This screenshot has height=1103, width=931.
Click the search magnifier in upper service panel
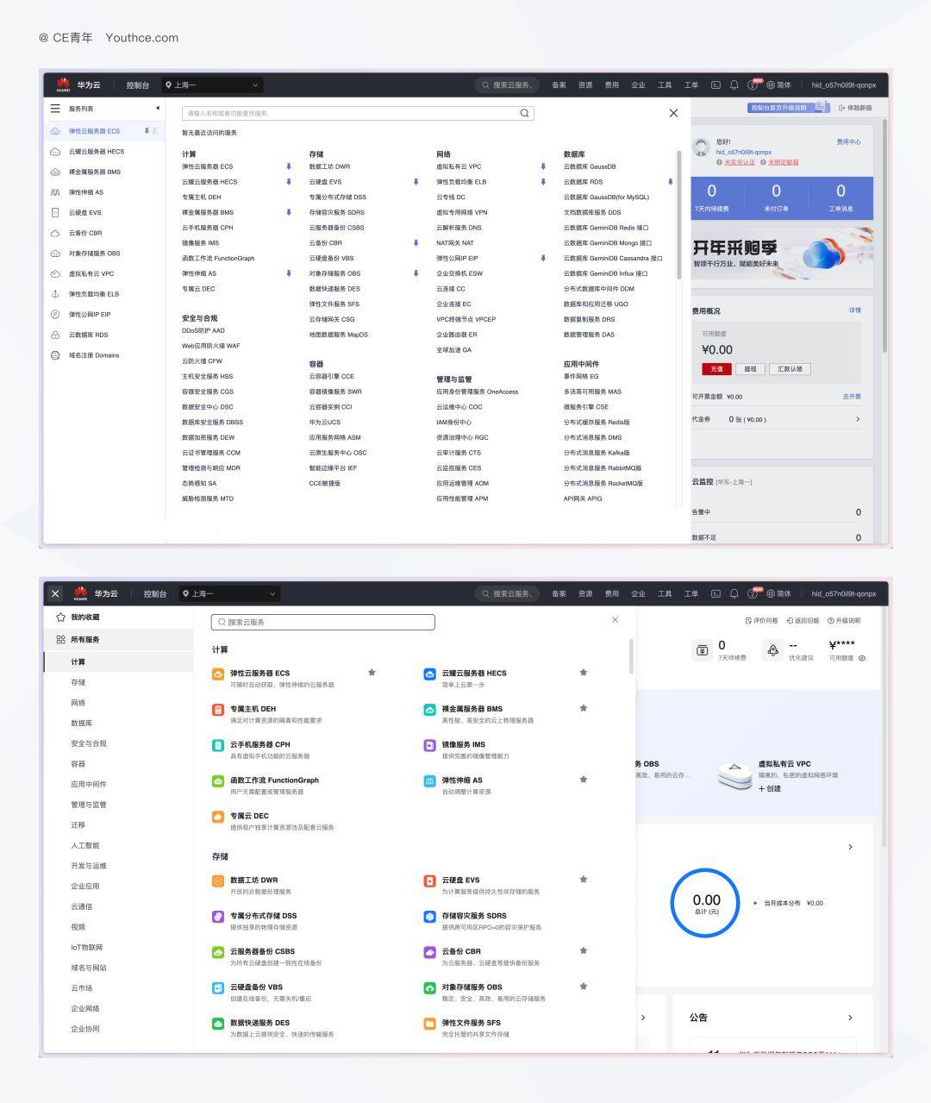point(524,113)
